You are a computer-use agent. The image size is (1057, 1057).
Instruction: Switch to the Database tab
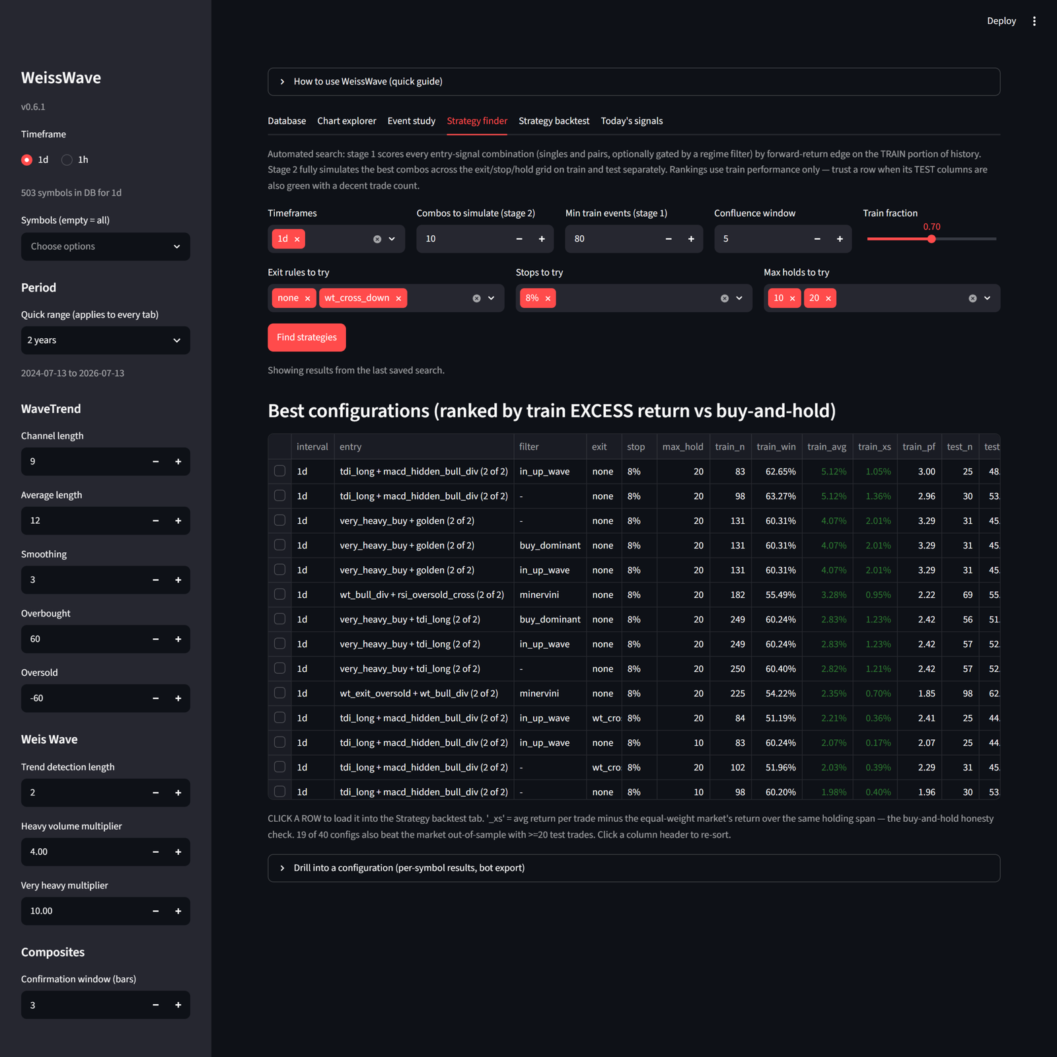(x=287, y=121)
